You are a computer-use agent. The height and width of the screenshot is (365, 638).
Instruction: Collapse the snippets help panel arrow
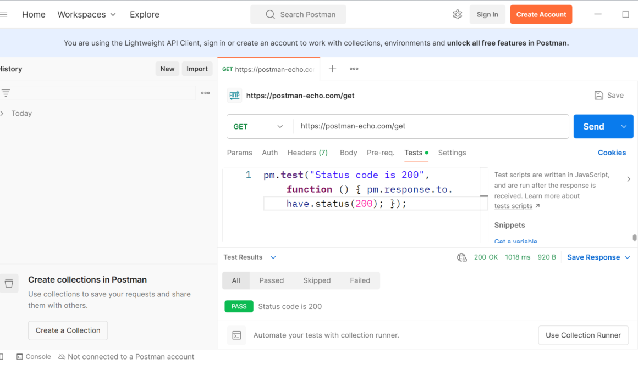629,179
